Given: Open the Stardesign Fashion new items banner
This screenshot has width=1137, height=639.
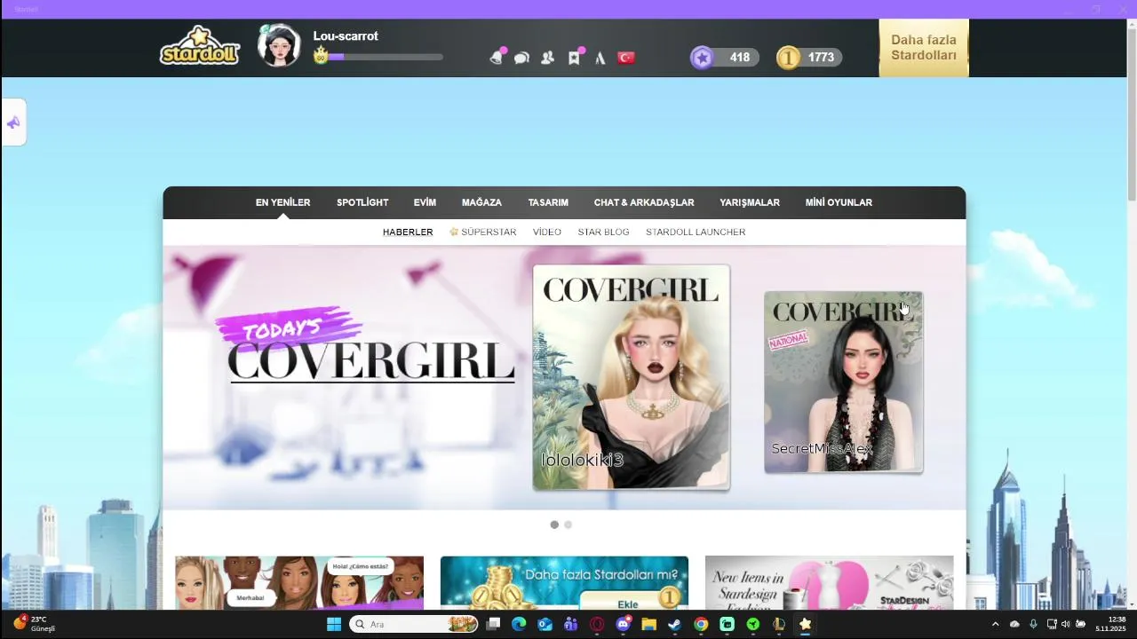Looking at the screenshot, I should click(830, 582).
